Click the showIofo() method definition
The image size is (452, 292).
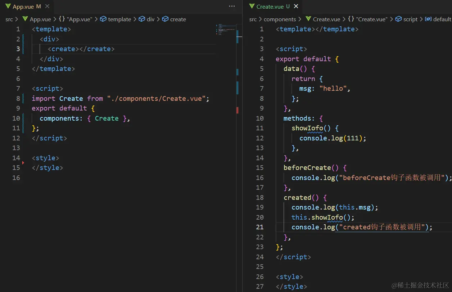click(x=315, y=128)
